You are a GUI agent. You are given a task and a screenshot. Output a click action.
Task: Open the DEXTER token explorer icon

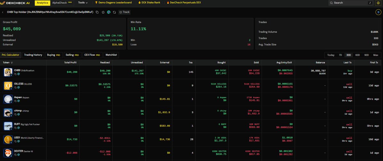pyautogui.click(x=18, y=155)
